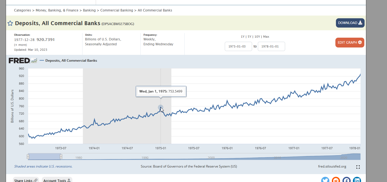Open the Account Tools dropdown
The height and width of the screenshot is (182, 387).
pos(57,180)
